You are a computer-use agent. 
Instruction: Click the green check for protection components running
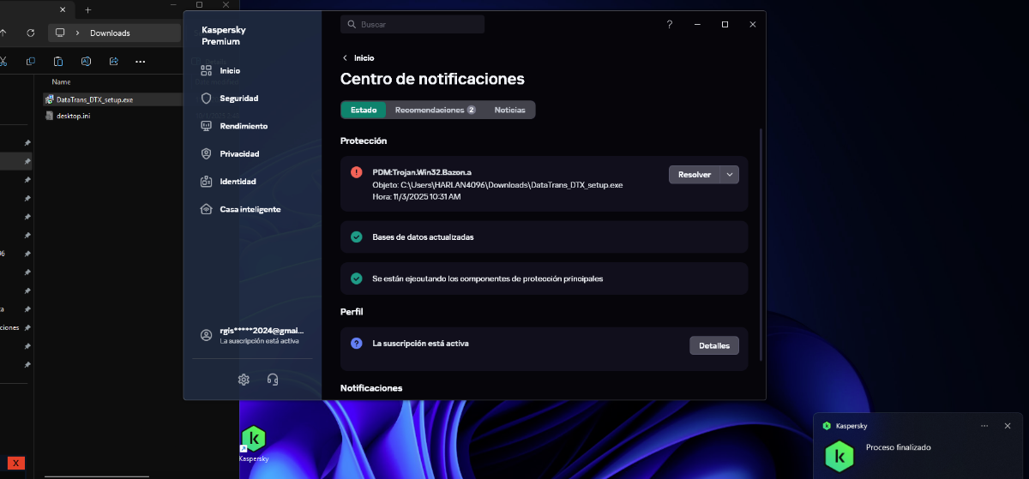[x=357, y=278]
